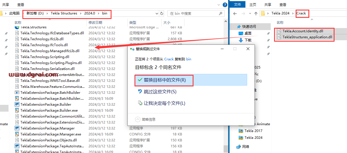
Task: Select Tekla 2024 in Crack window breadcrumb
Action: point(280,13)
